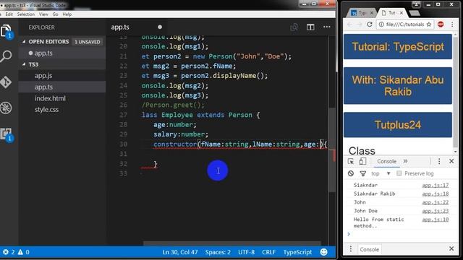Open the console drawer three-dot menu
The width and height of the screenshot is (463, 260).
(x=350, y=249)
